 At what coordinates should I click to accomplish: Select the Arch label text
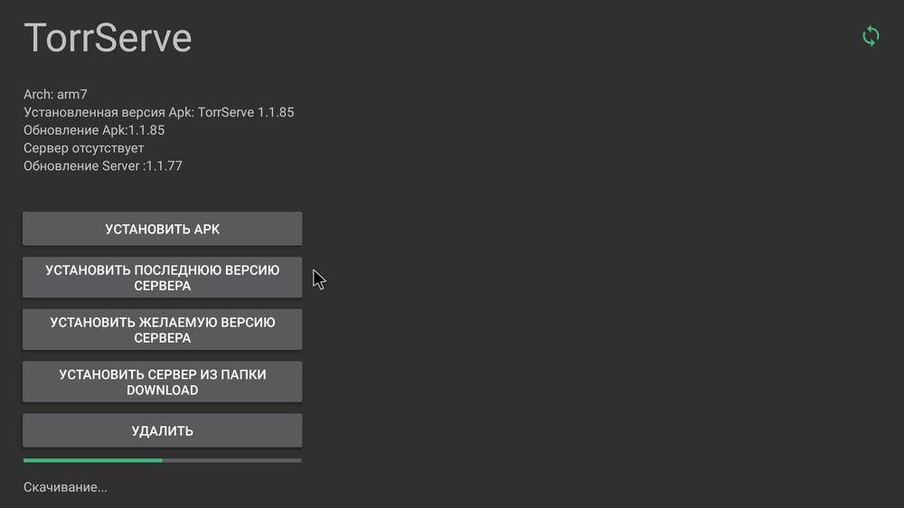pyautogui.click(x=37, y=94)
